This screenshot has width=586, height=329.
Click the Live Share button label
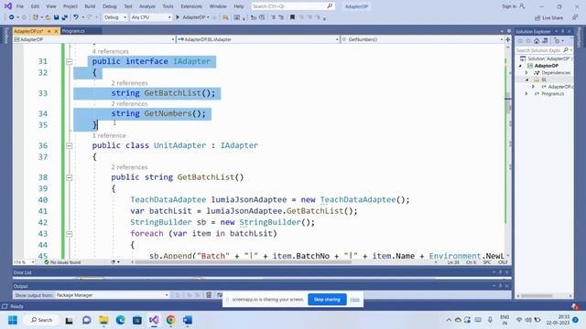point(553,18)
